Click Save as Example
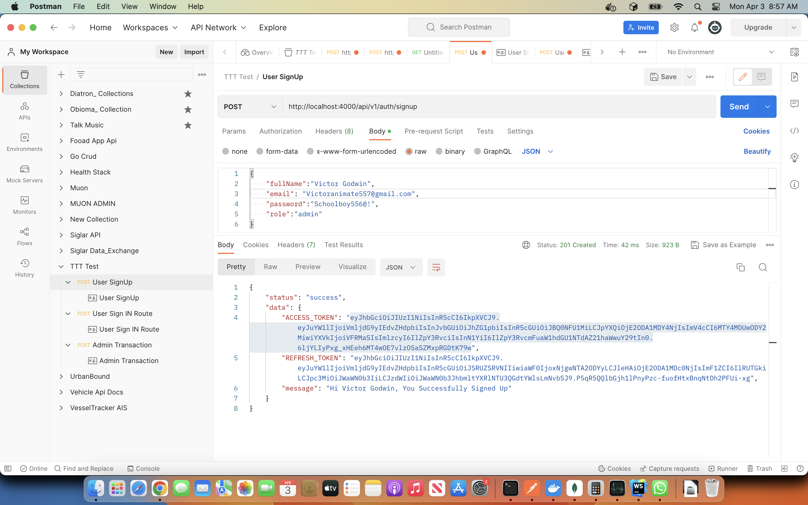The width and height of the screenshot is (808, 505). pyautogui.click(x=724, y=245)
